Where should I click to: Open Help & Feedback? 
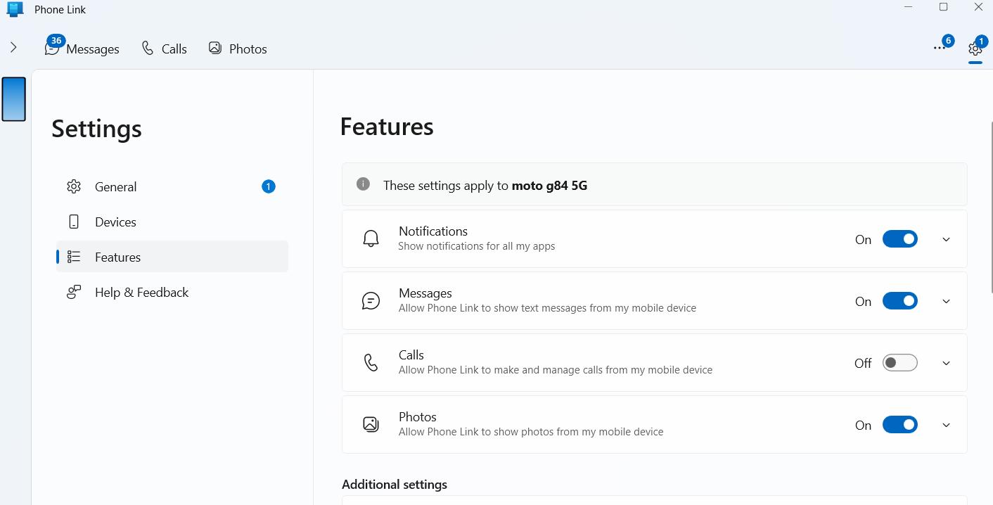click(x=141, y=292)
